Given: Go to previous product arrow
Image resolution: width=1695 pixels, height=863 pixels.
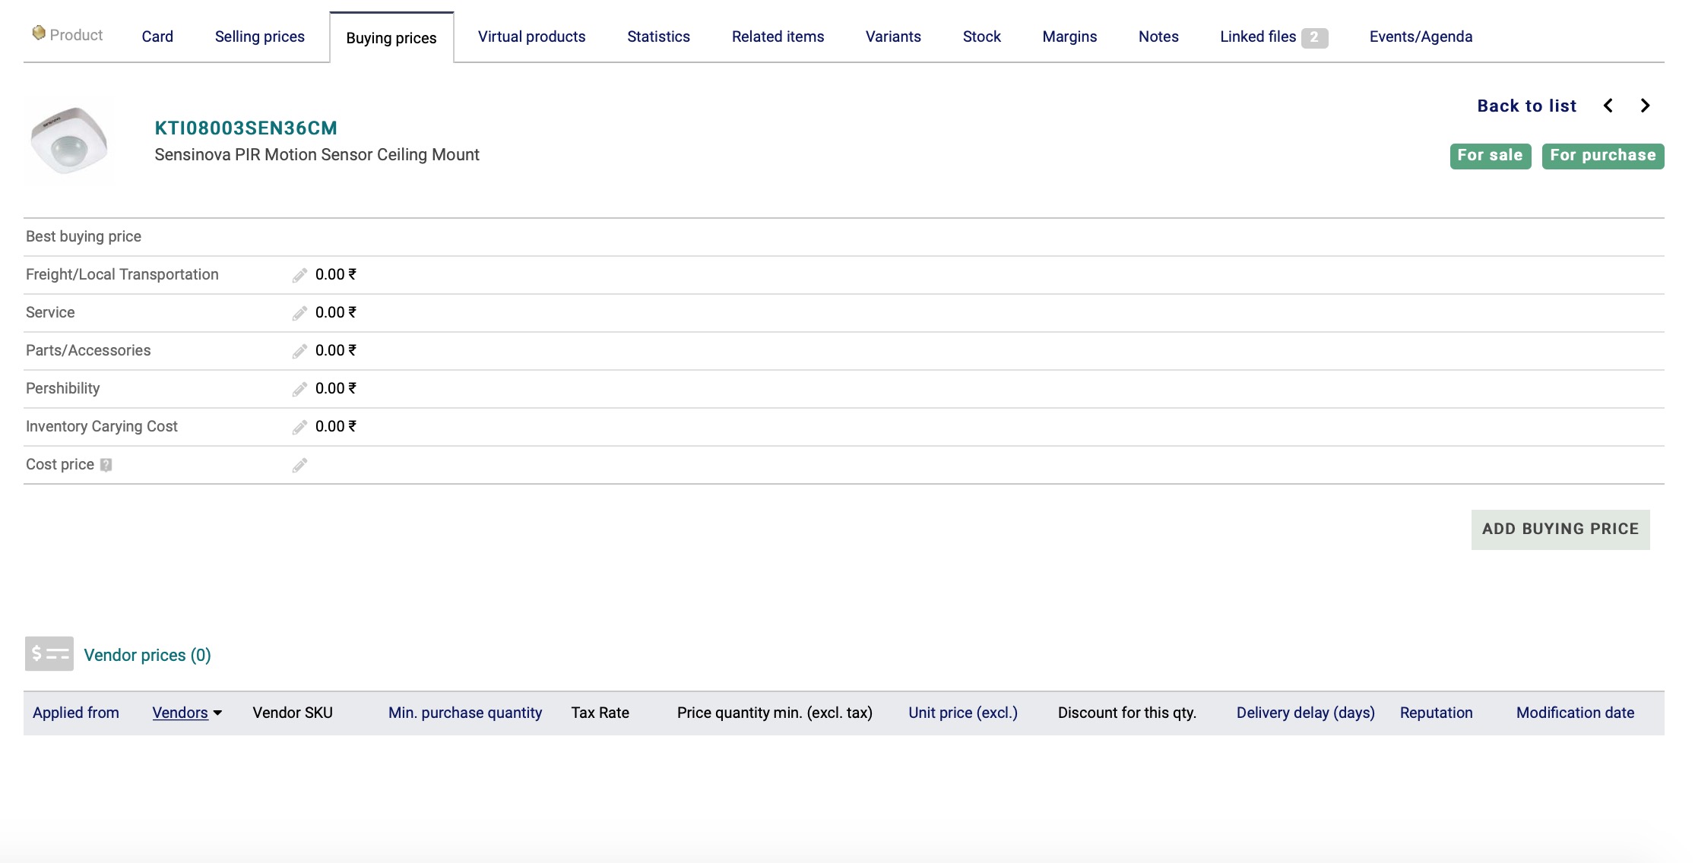Looking at the screenshot, I should pyautogui.click(x=1608, y=106).
